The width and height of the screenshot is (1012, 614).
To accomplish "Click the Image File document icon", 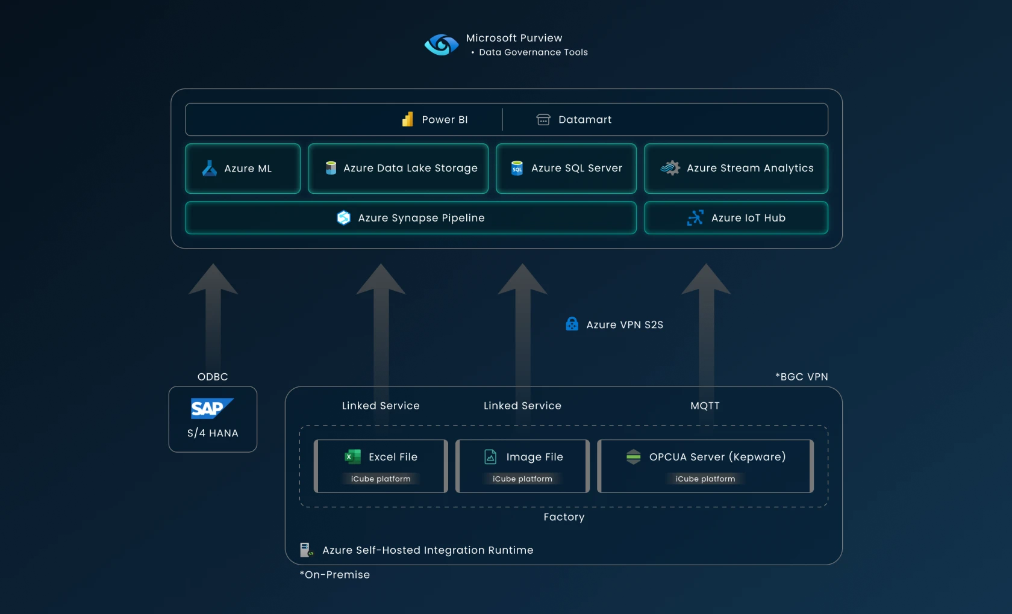I will pyautogui.click(x=491, y=457).
